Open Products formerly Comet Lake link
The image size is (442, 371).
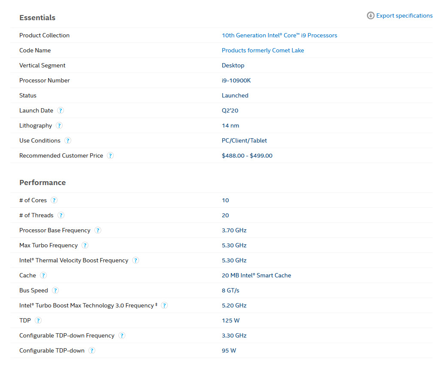pyautogui.click(x=263, y=50)
